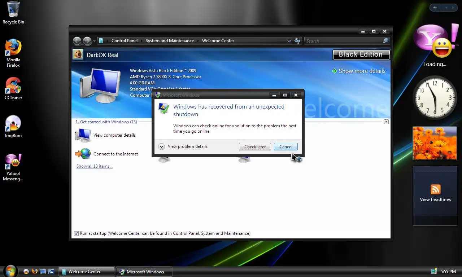Screen dimensions: 462x277
Task: Open the Show all 13 items link
Action: [95, 166]
